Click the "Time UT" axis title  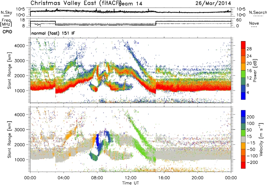coord(130,183)
